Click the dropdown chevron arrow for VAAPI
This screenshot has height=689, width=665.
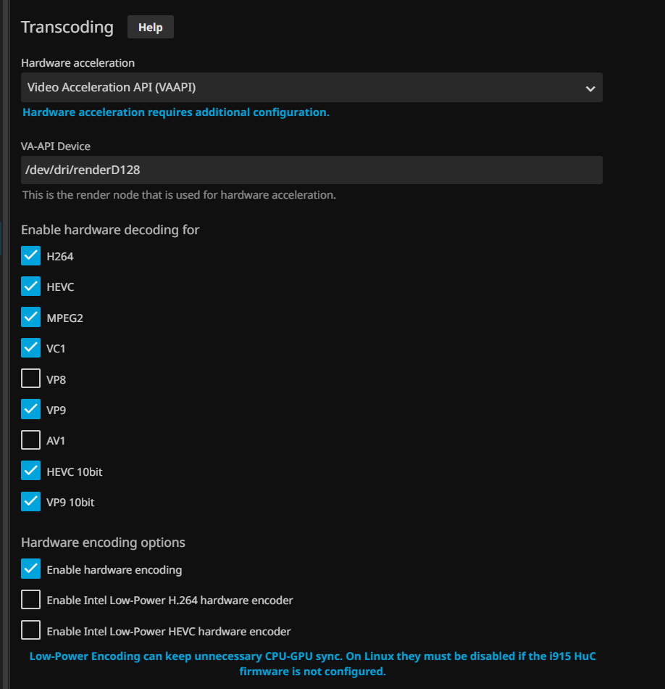coord(590,88)
